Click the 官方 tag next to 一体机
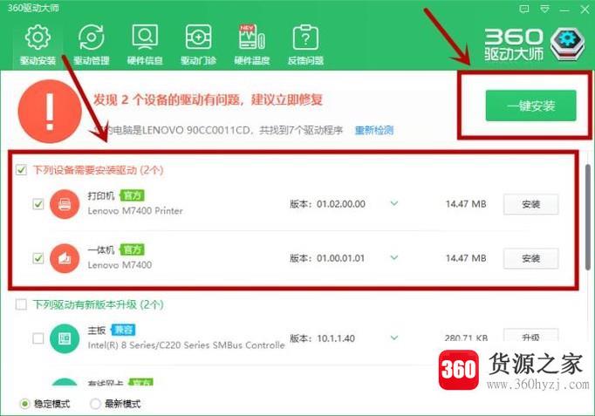 [133, 249]
